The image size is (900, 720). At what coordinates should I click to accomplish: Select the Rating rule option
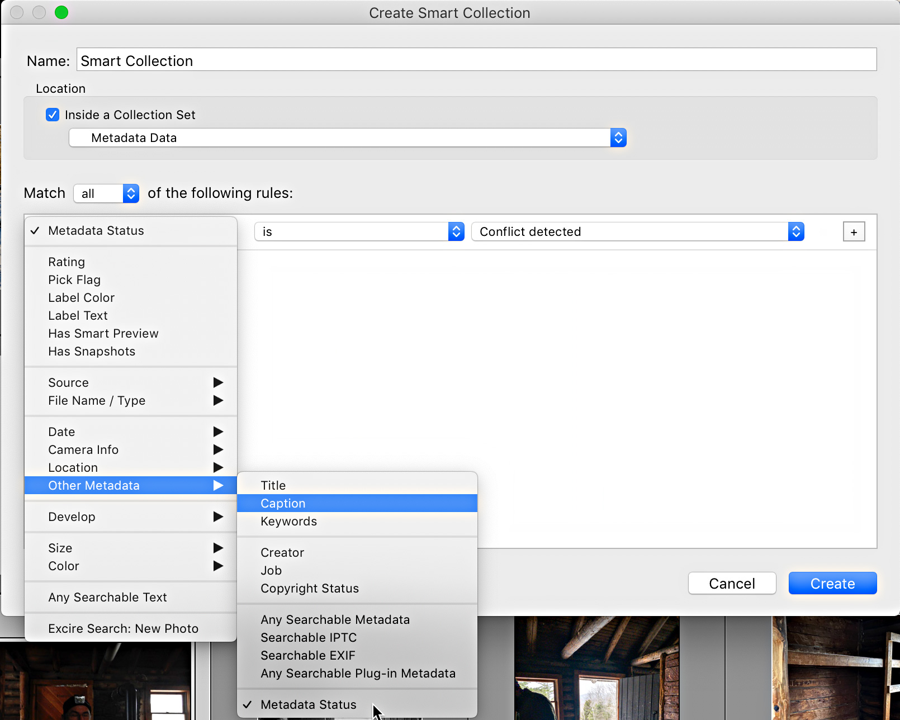pos(67,262)
